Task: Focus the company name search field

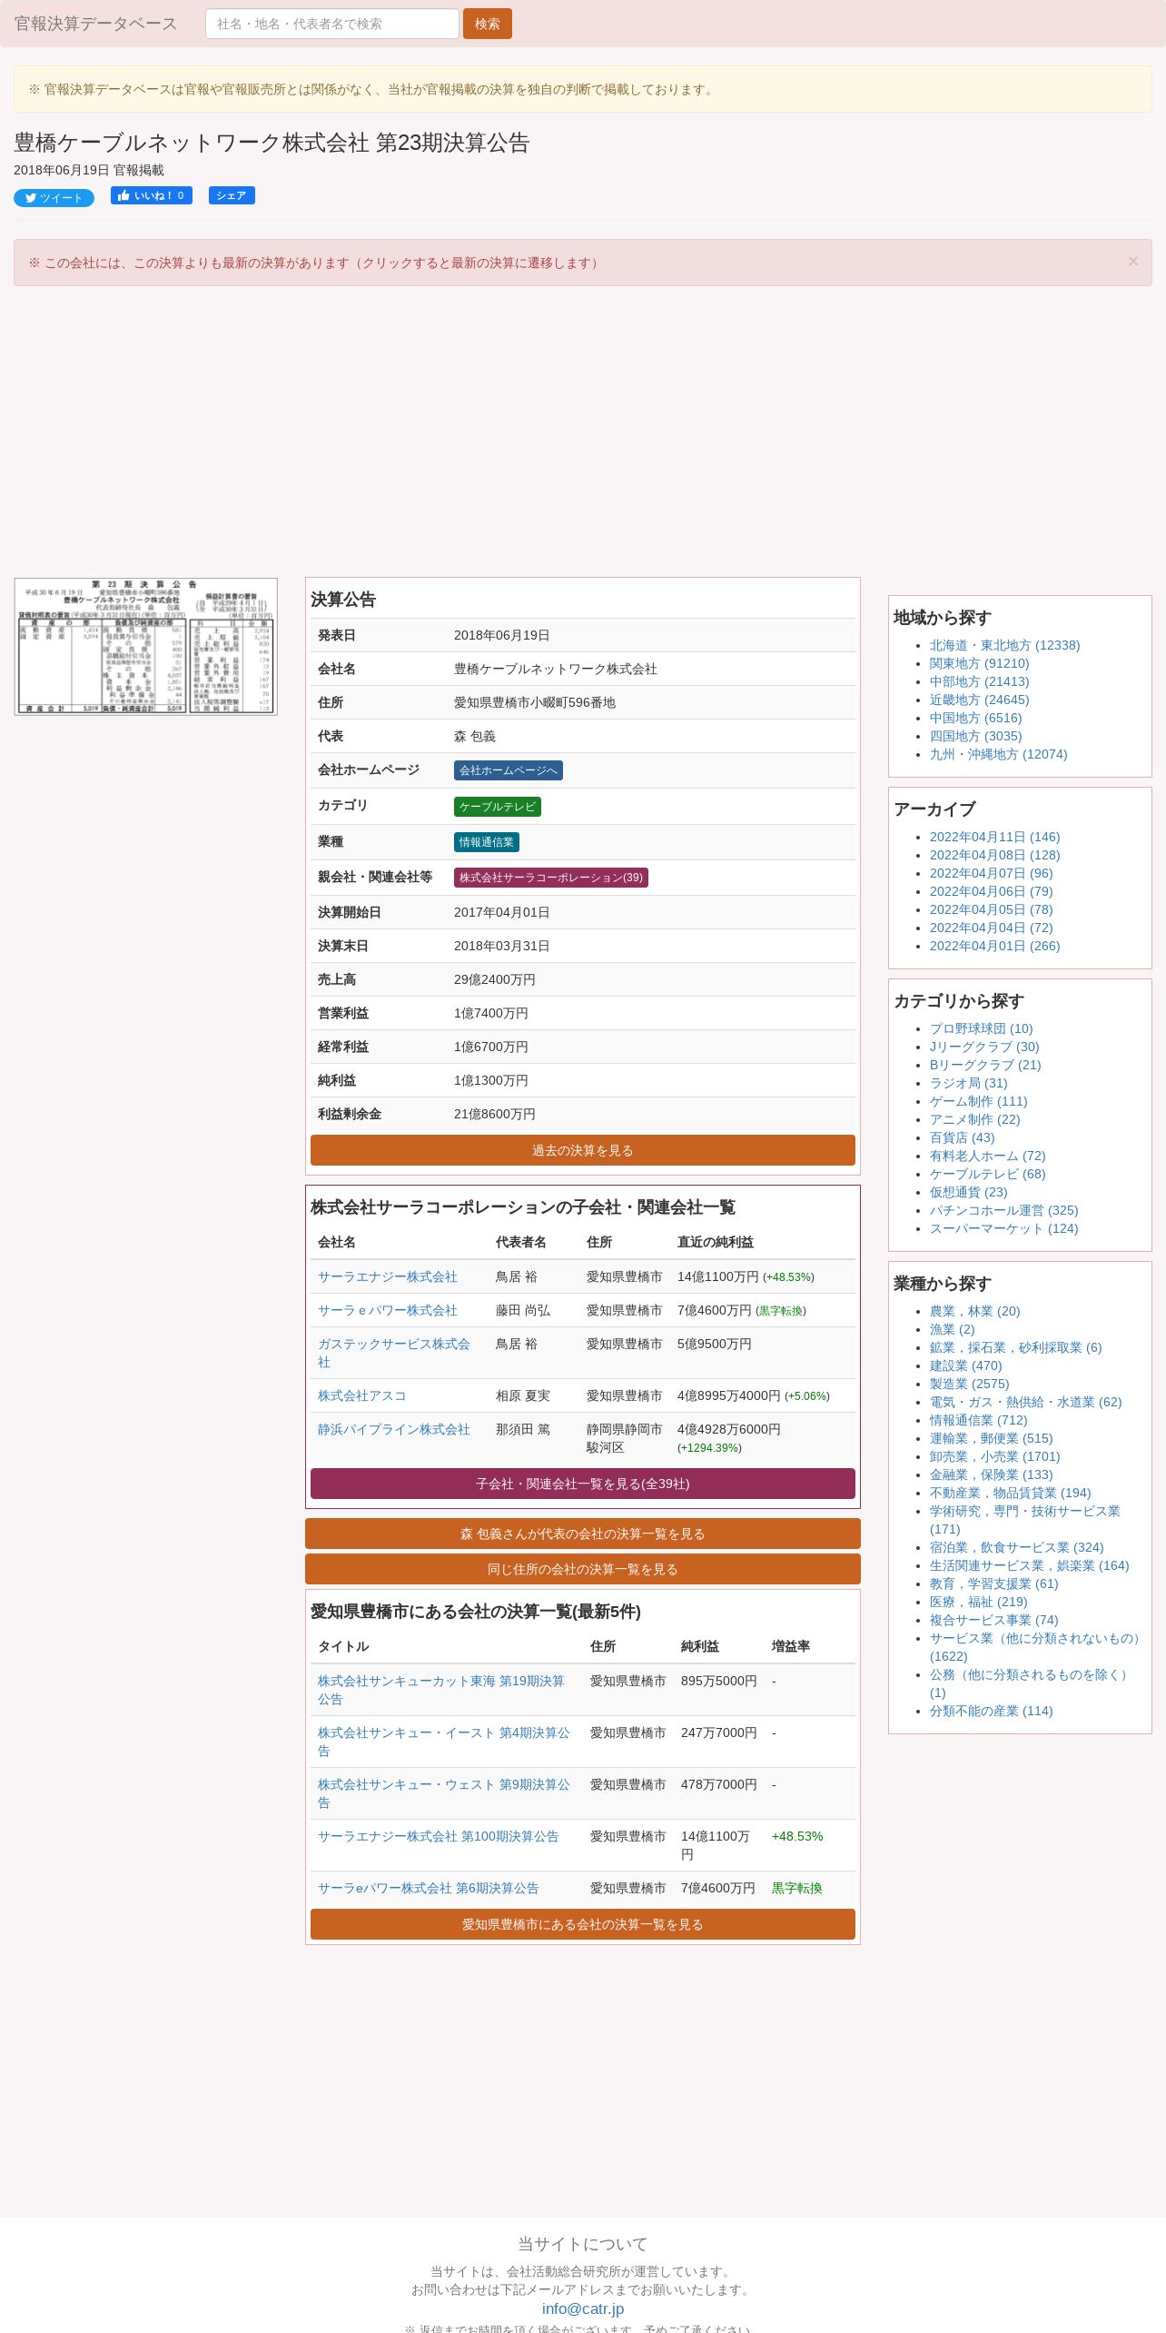Action: pyautogui.click(x=332, y=24)
